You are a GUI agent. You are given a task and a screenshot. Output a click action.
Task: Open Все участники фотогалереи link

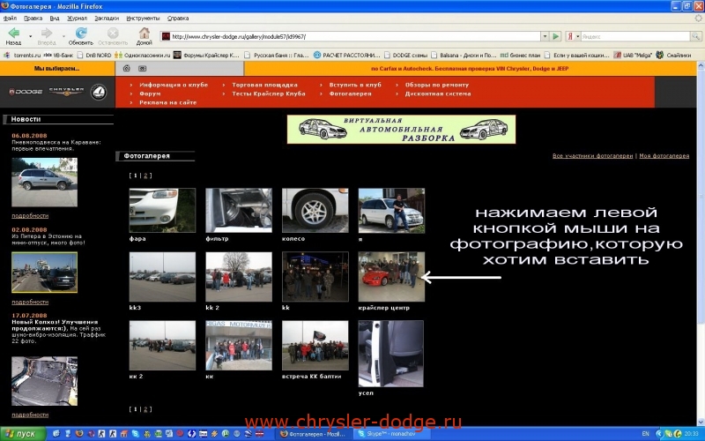click(x=592, y=156)
